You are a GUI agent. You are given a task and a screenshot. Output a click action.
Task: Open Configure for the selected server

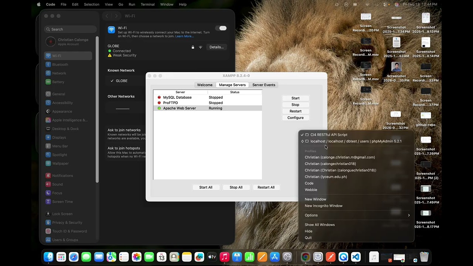(295, 118)
